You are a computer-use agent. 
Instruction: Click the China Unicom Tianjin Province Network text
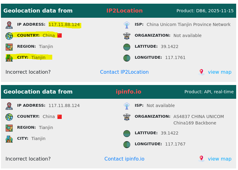(x=189, y=25)
